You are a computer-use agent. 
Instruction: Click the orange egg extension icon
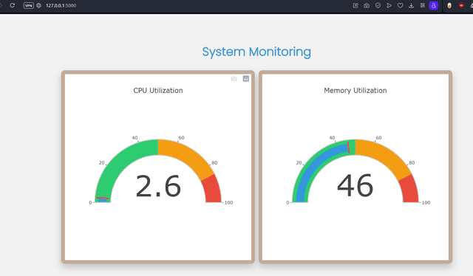449,5
